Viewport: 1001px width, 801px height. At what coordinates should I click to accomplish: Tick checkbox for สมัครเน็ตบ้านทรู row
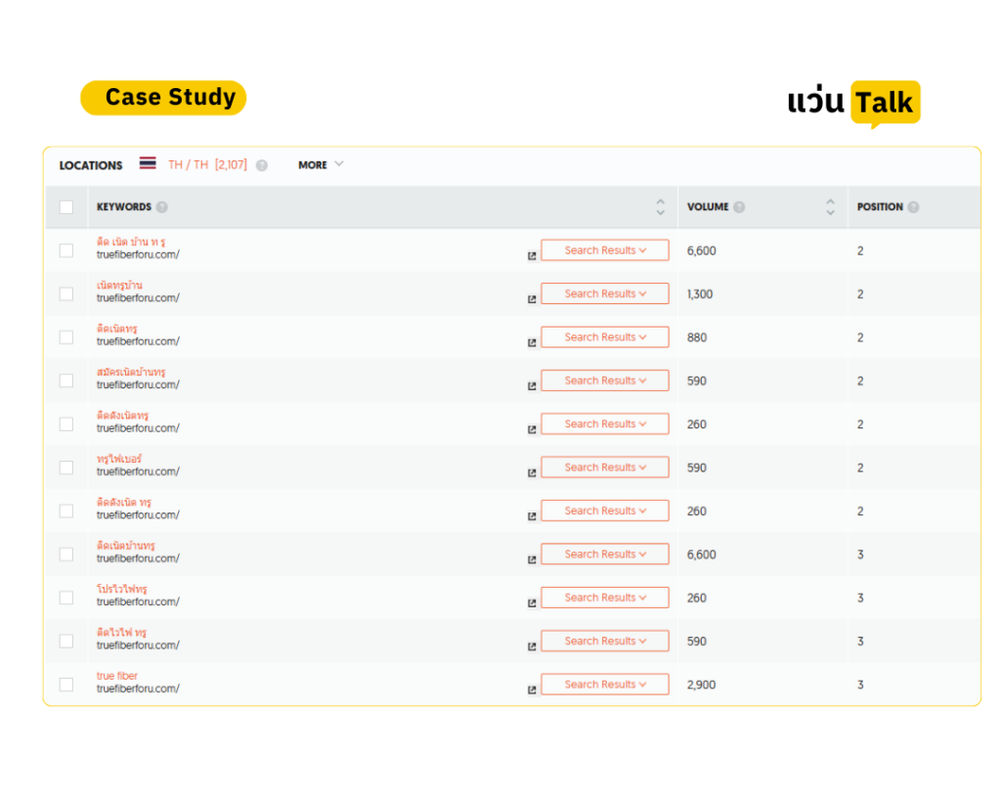pyautogui.click(x=66, y=380)
